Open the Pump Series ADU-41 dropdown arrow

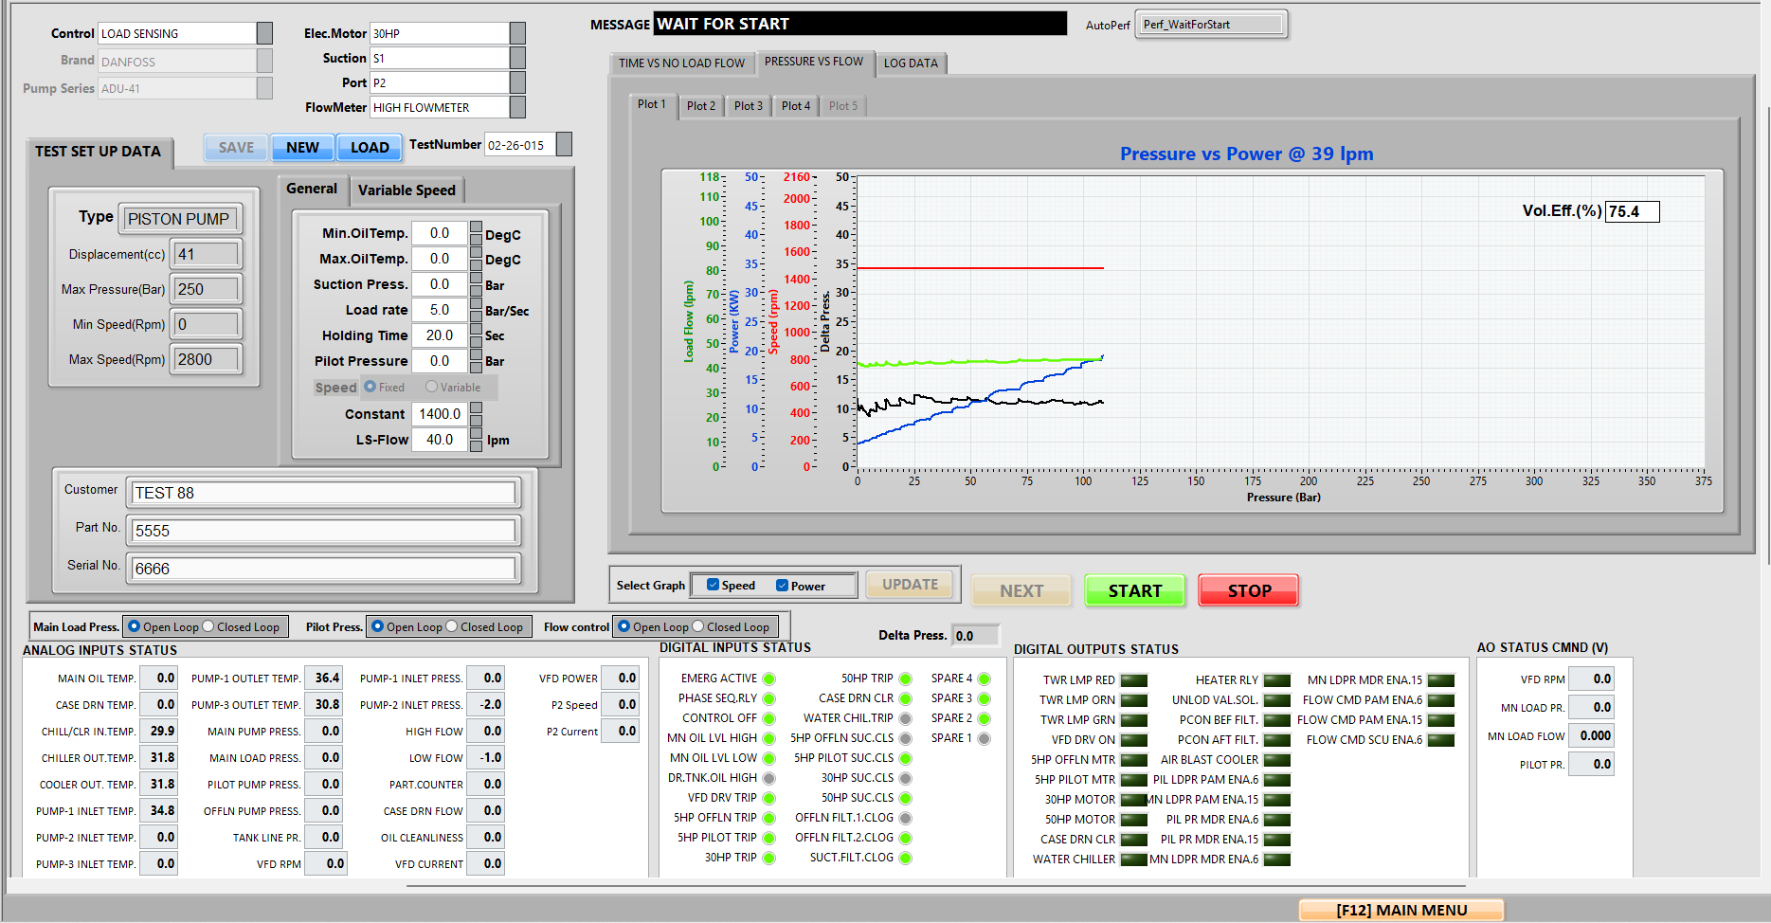click(264, 88)
